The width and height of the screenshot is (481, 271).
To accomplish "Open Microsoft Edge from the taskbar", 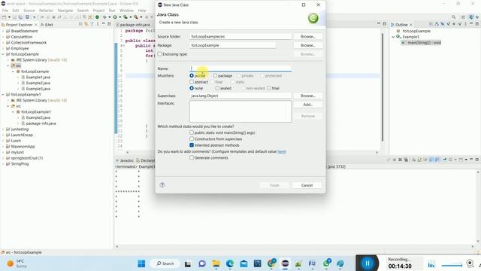I will click(230, 263).
